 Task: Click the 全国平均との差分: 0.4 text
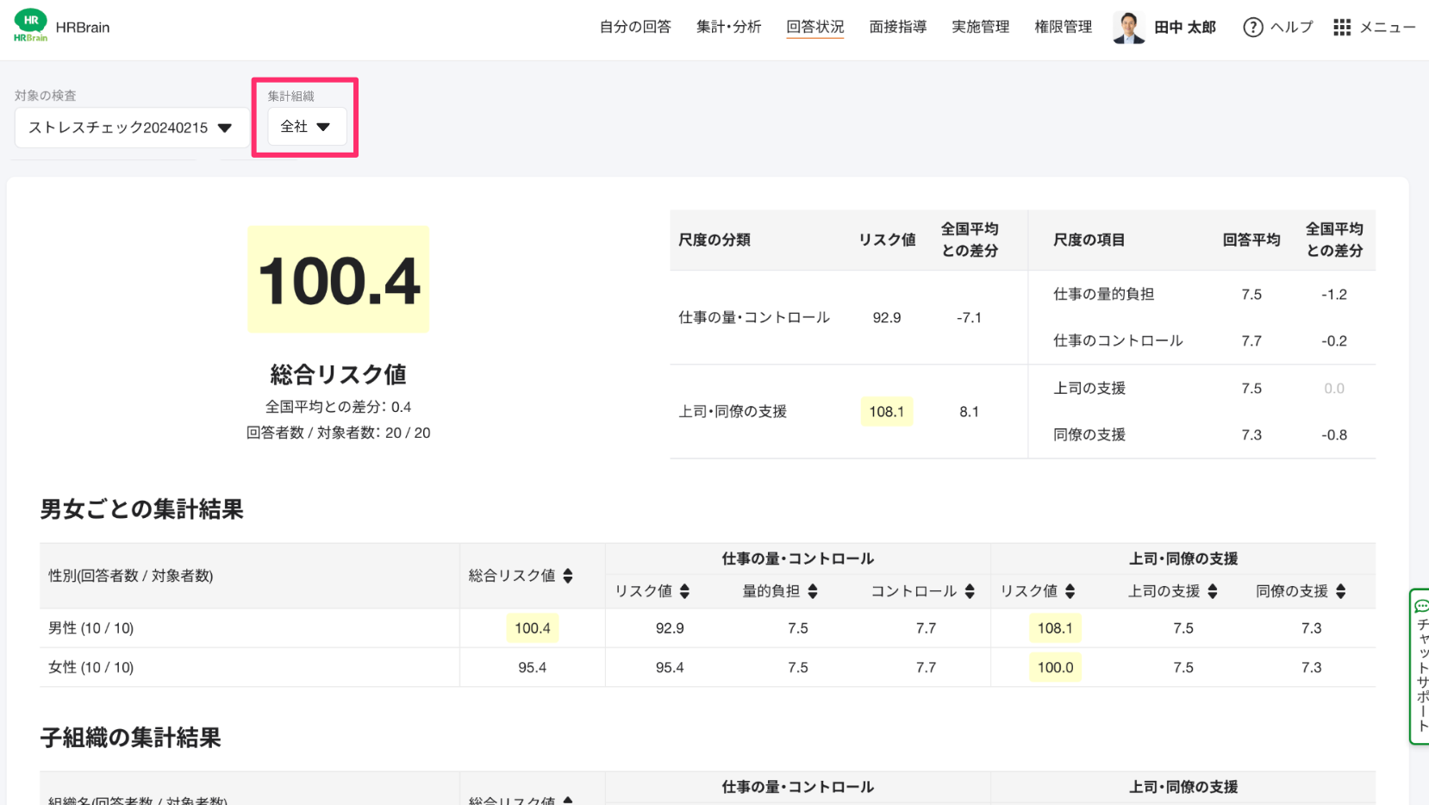[339, 407]
